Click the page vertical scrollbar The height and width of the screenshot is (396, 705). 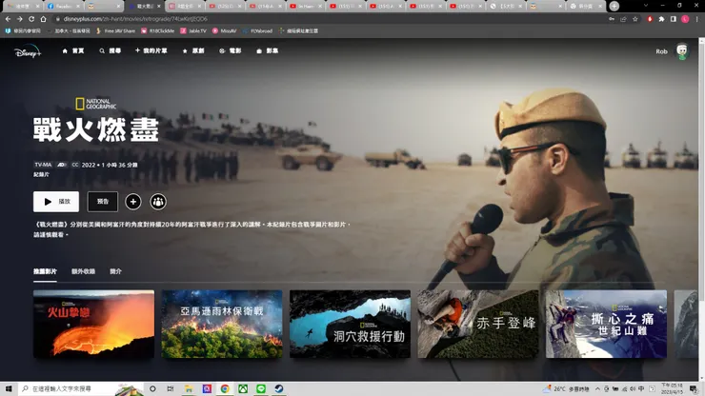pos(701,210)
